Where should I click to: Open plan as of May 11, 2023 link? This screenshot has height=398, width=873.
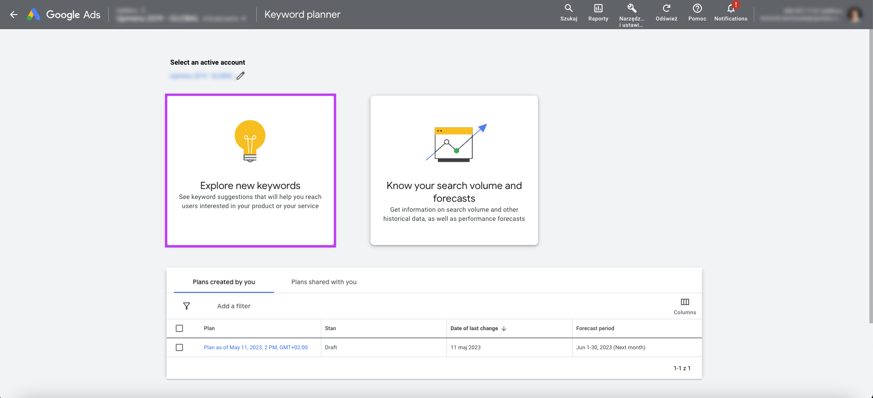[x=256, y=347]
